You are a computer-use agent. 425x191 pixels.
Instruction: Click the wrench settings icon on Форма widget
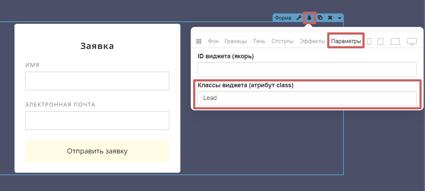pos(299,18)
